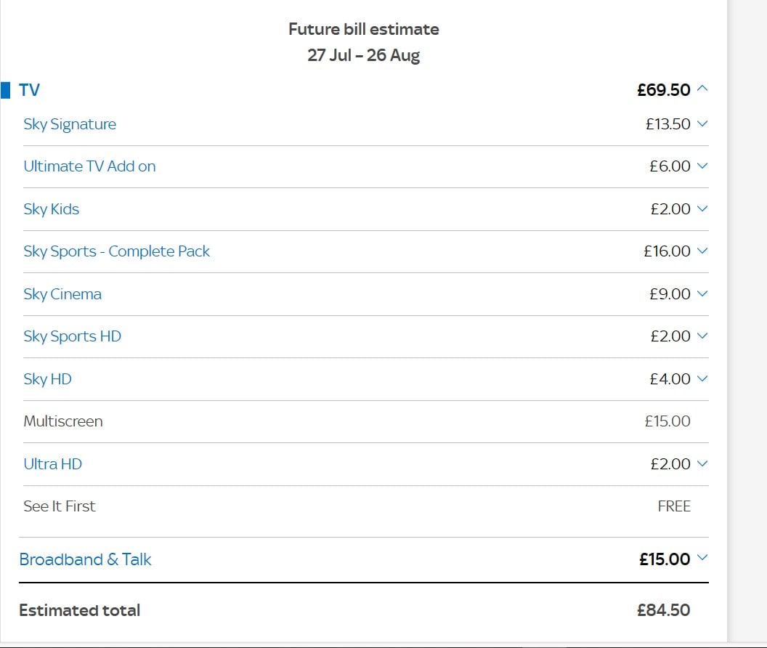Click the Sky Sports HD link
Screen dimensions: 767x648
click(73, 336)
